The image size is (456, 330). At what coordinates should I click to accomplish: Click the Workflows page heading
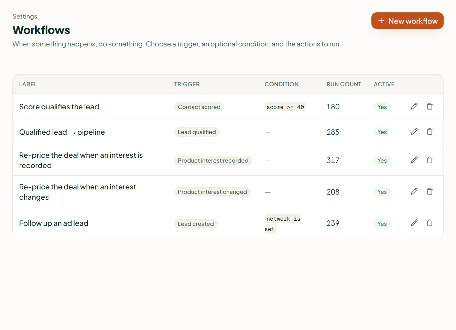coord(41,30)
